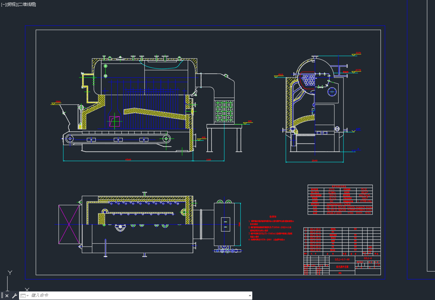Image resolution: width=435 pixels, height=300 pixels.
Task: Select the 0.7MPa value in spec table
Action: click(332, 193)
